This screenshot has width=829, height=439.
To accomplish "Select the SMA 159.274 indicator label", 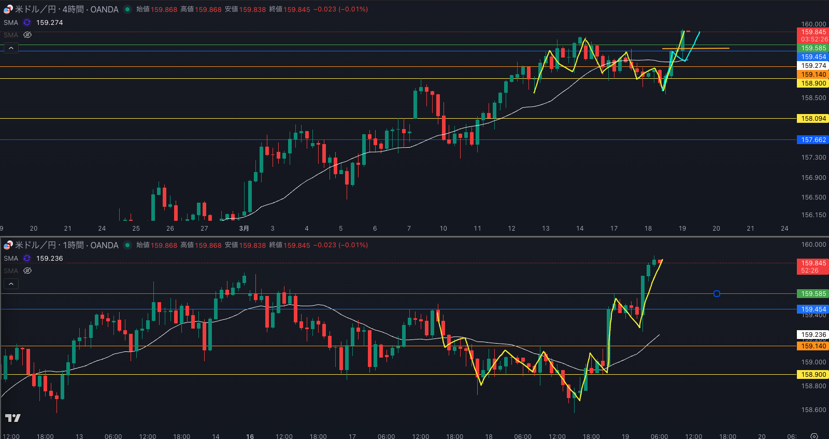I will tap(10, 22).
